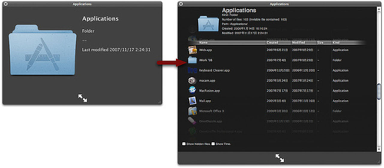The height and width of the screenshot is (168, 384).
Task: Click the Last modified text in left window
Action: click(116, 50)
